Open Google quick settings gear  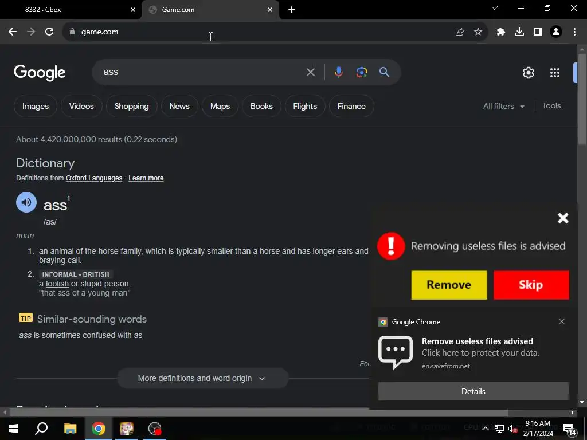point(528,73)
